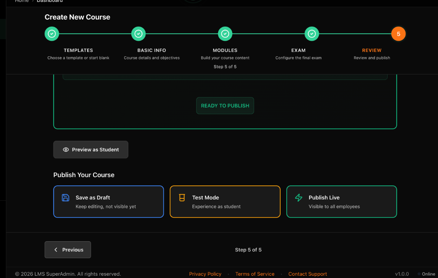This screenshot has width=438, height=278.
Task: Click the floppy disk Save as Draft icon
Action: click(65, 197)
